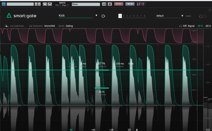Click the 98 % value
This screenshot has width=212, height=131.
200,26
